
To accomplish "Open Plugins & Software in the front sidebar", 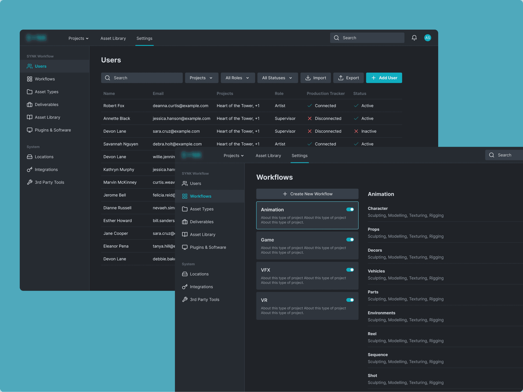I will [208, 247].
